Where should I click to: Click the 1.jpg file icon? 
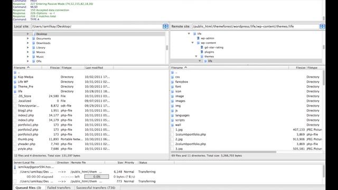173,129
